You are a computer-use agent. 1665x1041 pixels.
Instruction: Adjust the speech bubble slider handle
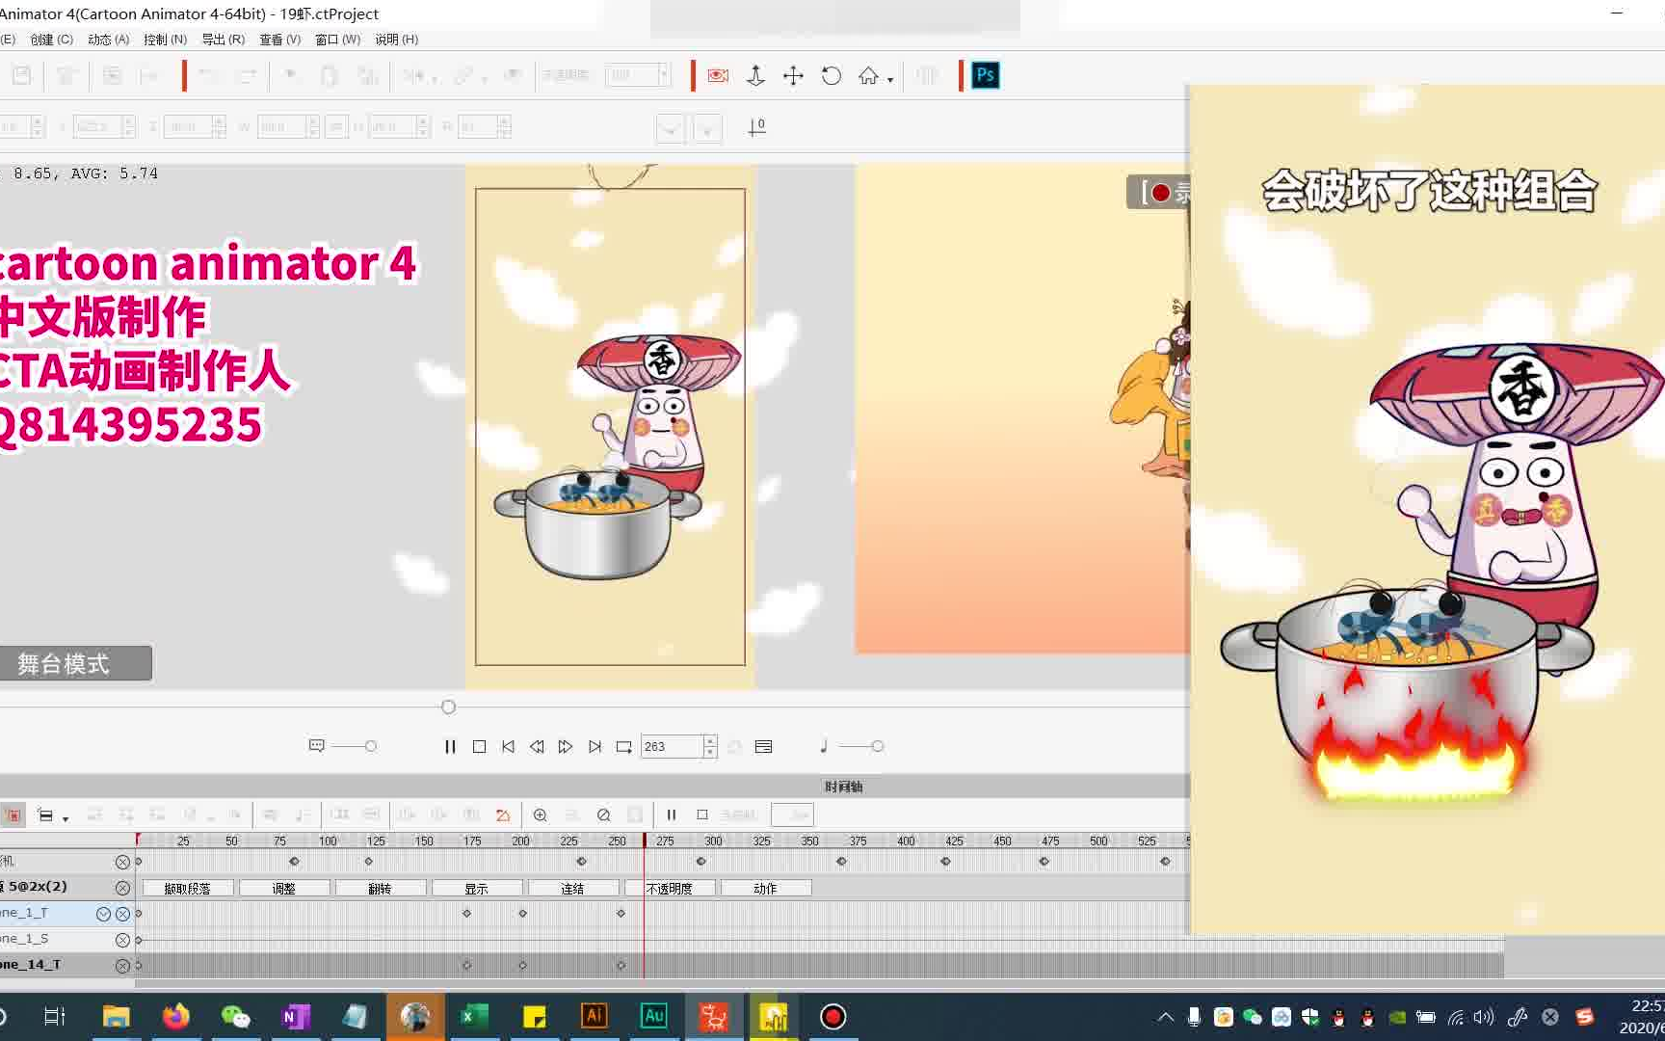[x=371, y=746]
